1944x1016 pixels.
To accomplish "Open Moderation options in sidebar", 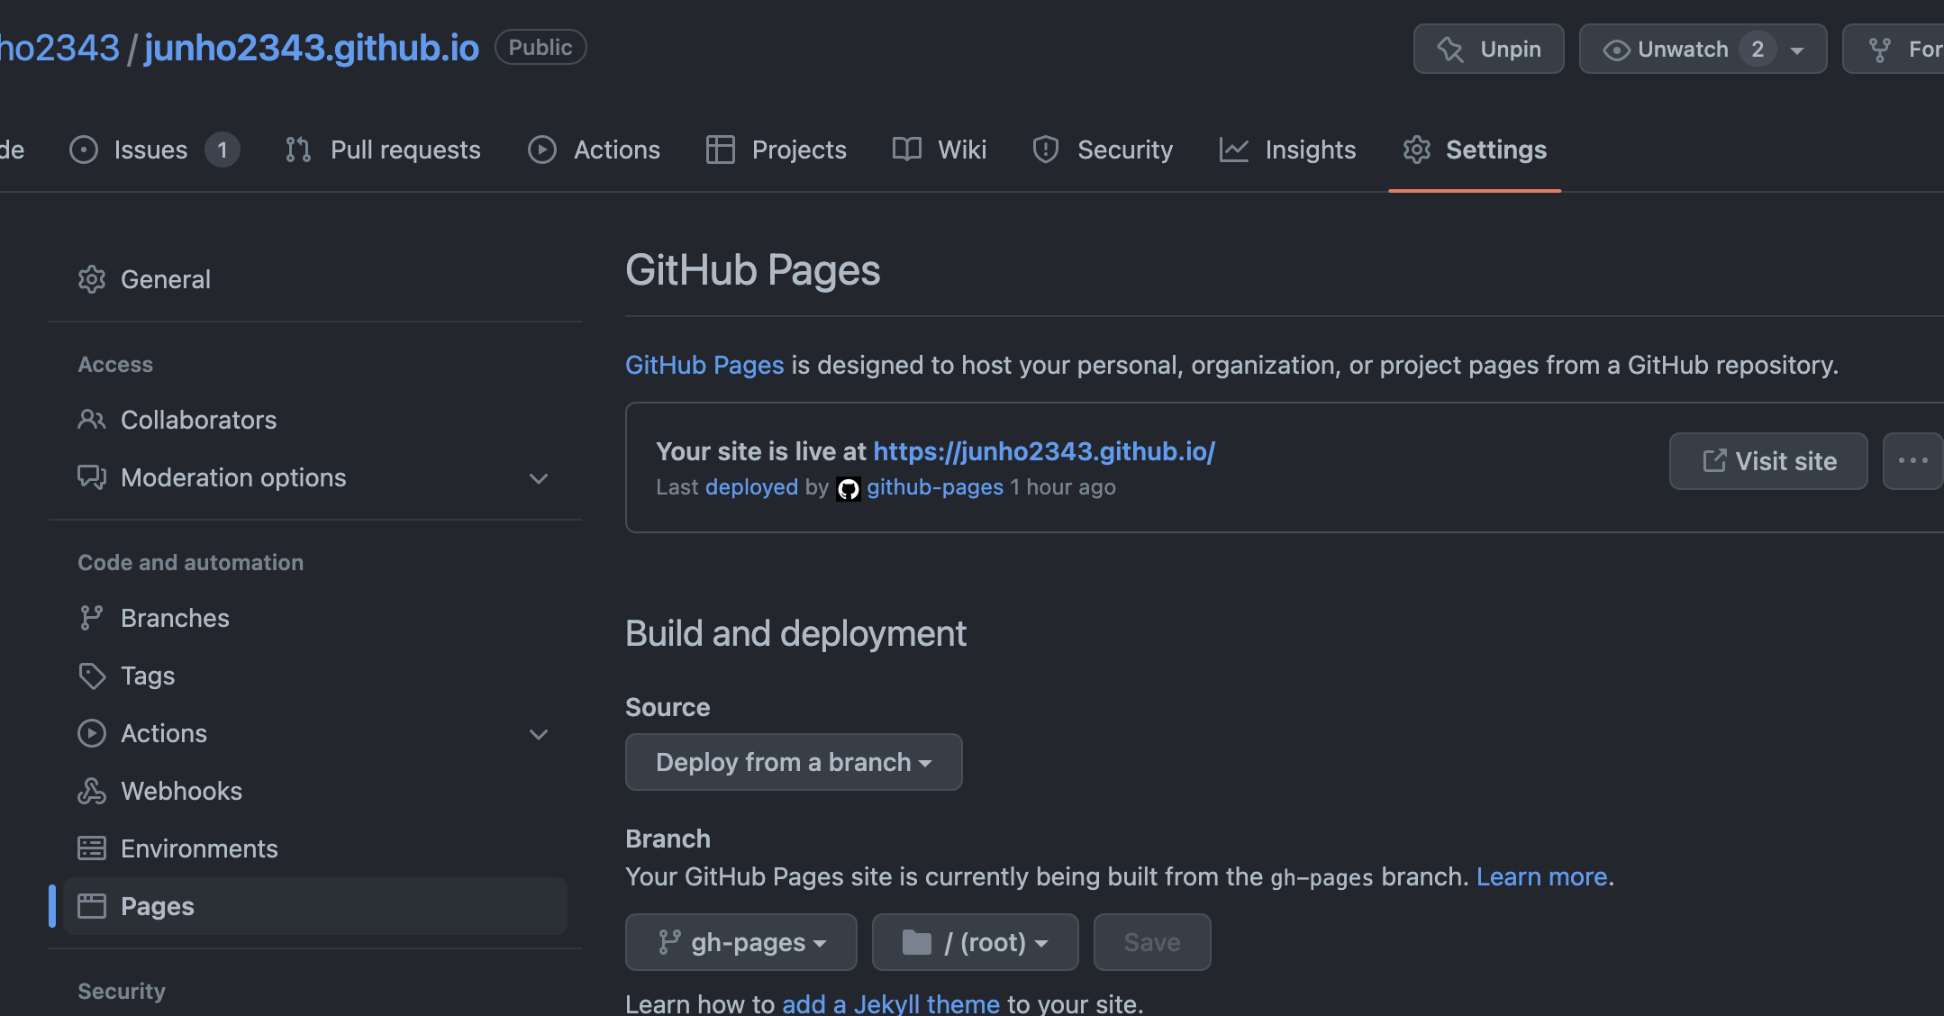I will (x=314, y=477).
